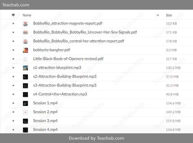Open the control-her-attention-report.pdf thumbnail icon
193x143 pixels.
pyautogui.click(x=25, y=41)
